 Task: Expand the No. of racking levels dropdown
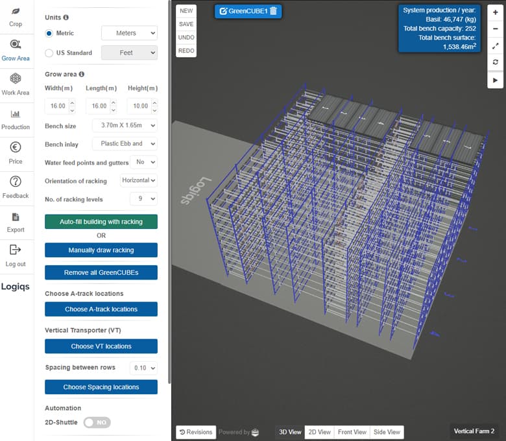[143, 199]
